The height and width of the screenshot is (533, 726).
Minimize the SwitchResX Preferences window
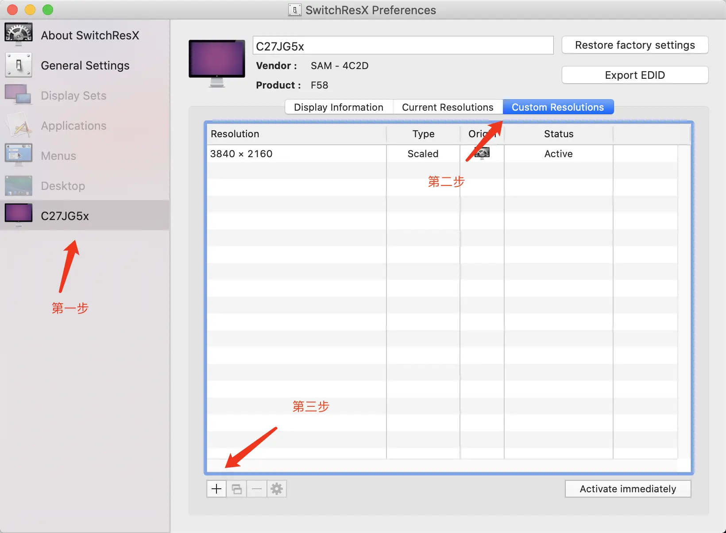pyautogui.click(x=30, y=10)
